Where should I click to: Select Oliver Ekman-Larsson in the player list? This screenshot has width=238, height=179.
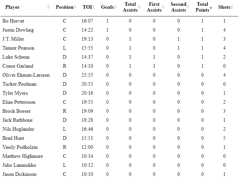click(26, 75)
